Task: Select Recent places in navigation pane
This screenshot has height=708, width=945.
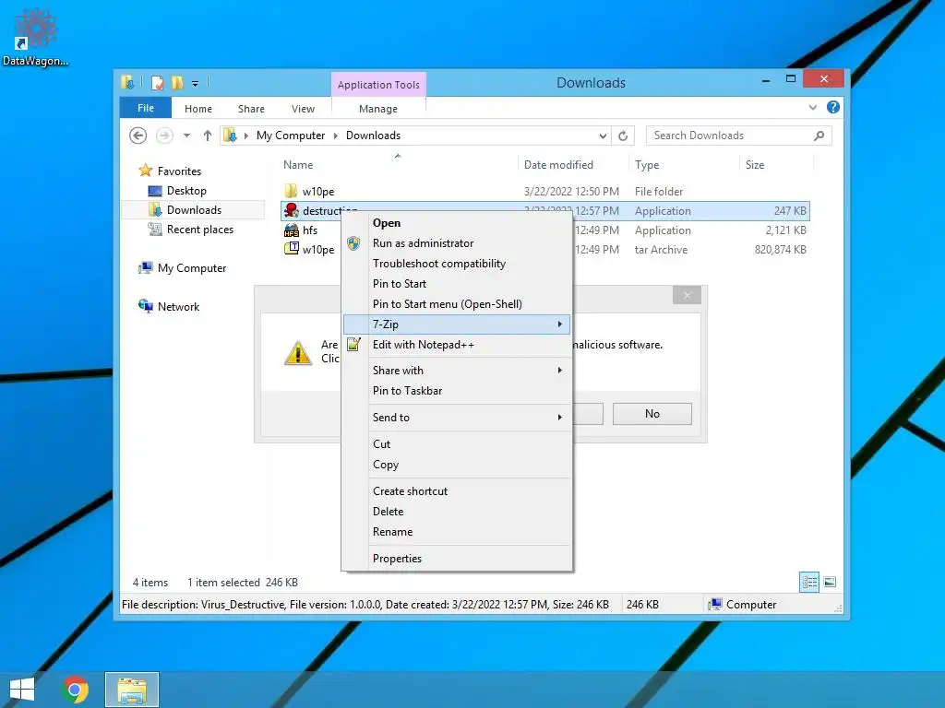Action: (x=192, y=230)
